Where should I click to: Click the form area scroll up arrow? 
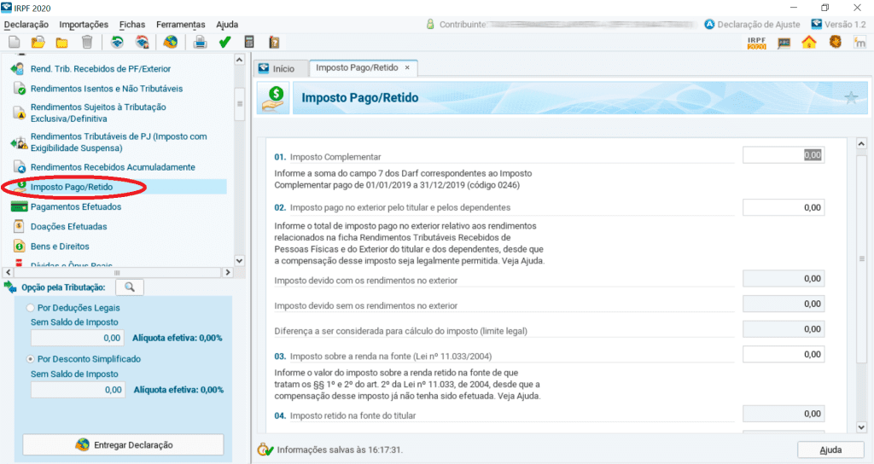click(861, 143)
